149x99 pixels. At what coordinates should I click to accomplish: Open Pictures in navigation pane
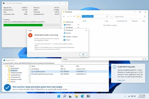[x=68, y=33]
